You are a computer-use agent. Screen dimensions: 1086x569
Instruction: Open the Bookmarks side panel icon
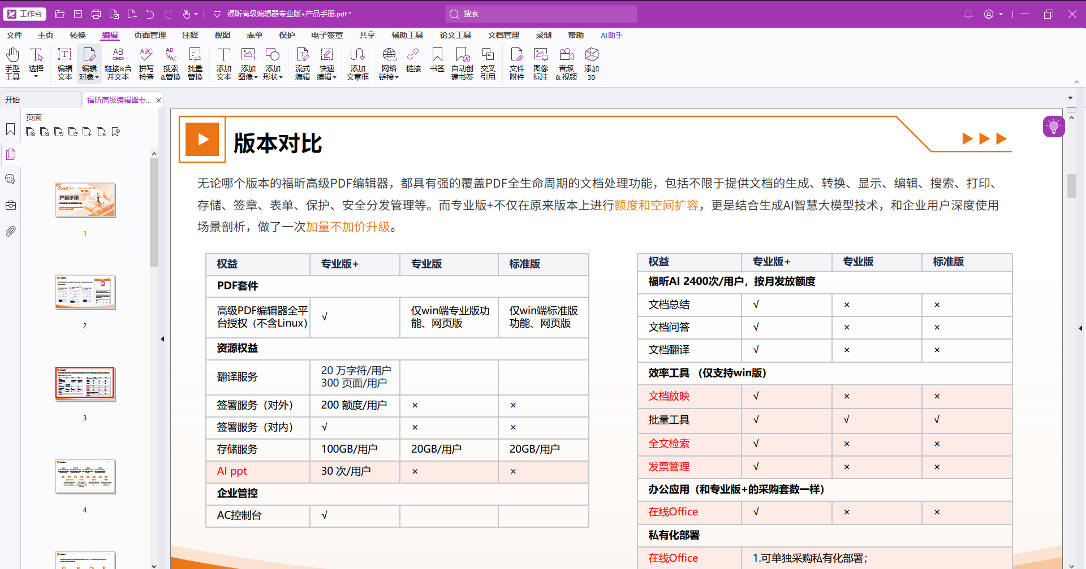(x=11, y=129)
